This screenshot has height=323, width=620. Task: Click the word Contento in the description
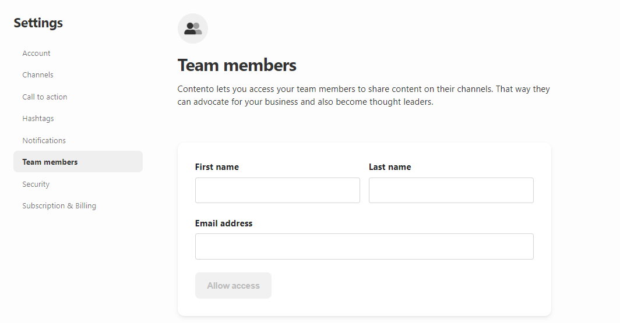195,89
